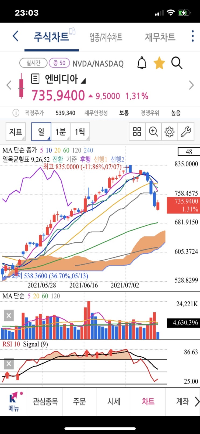
Task: Tap the 증 50 margin badge
Action: point(59,63)
